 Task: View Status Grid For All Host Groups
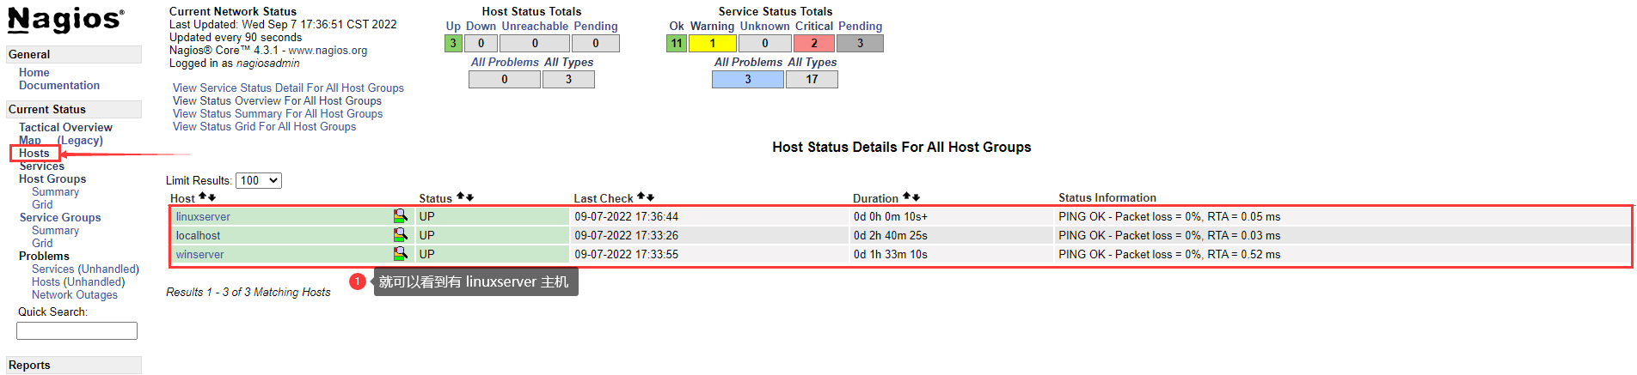pyautogui.click(x=264, y=126)
